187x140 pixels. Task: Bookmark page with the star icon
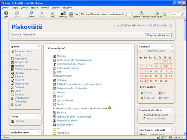(126, 14)
